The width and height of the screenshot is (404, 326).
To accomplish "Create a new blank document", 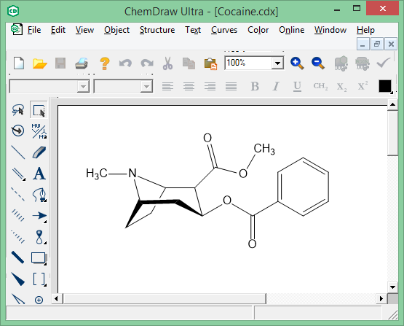I will 19,63.
